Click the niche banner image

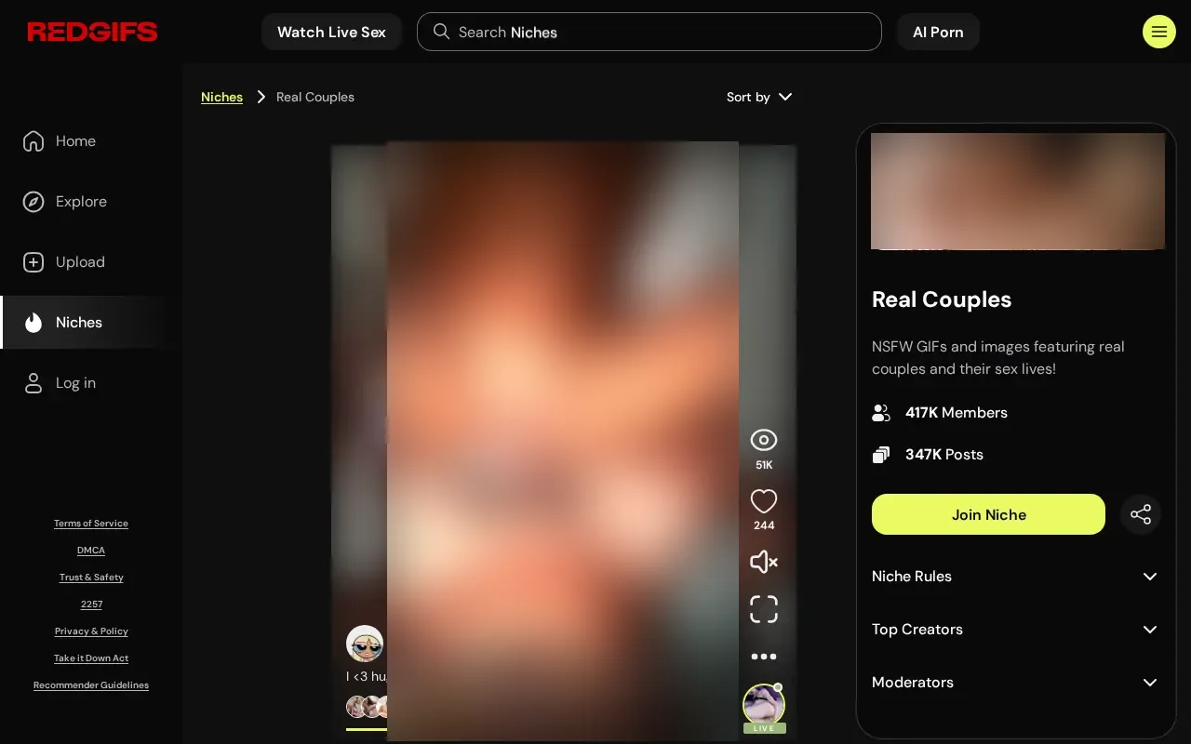pyautogui.click(x=1018, y=192)
